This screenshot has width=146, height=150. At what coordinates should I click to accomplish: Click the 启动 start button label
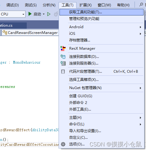coord(37,14)
